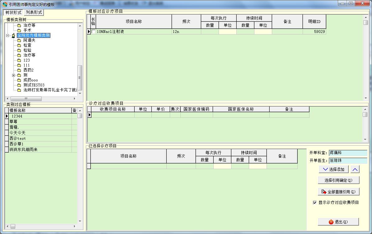This screenshot has width=372, height=234.
Task: Click 选择引用确定(S) button
Action: click(338, 180)
